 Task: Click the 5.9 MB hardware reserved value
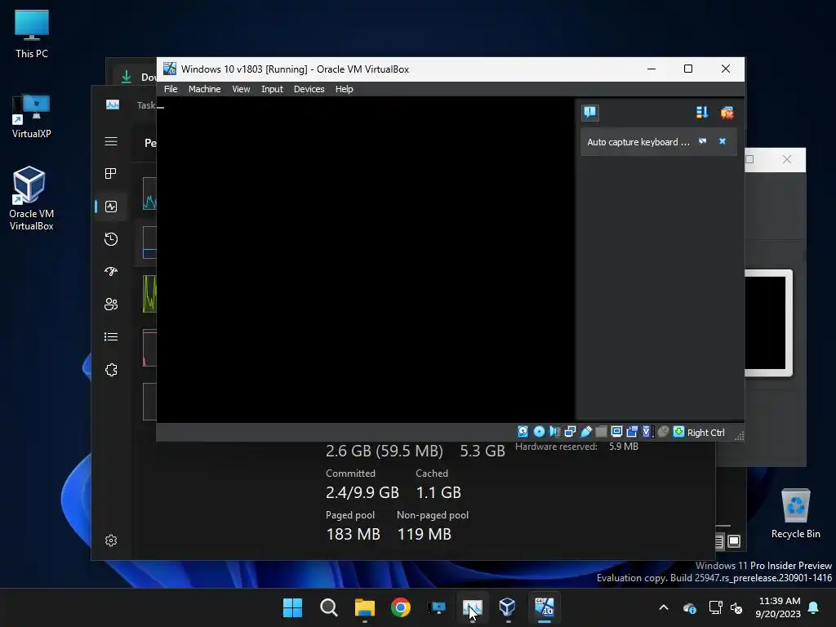coord(624,447)
